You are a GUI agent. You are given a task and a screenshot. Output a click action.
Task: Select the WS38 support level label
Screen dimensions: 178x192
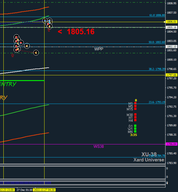coord(99,147)
